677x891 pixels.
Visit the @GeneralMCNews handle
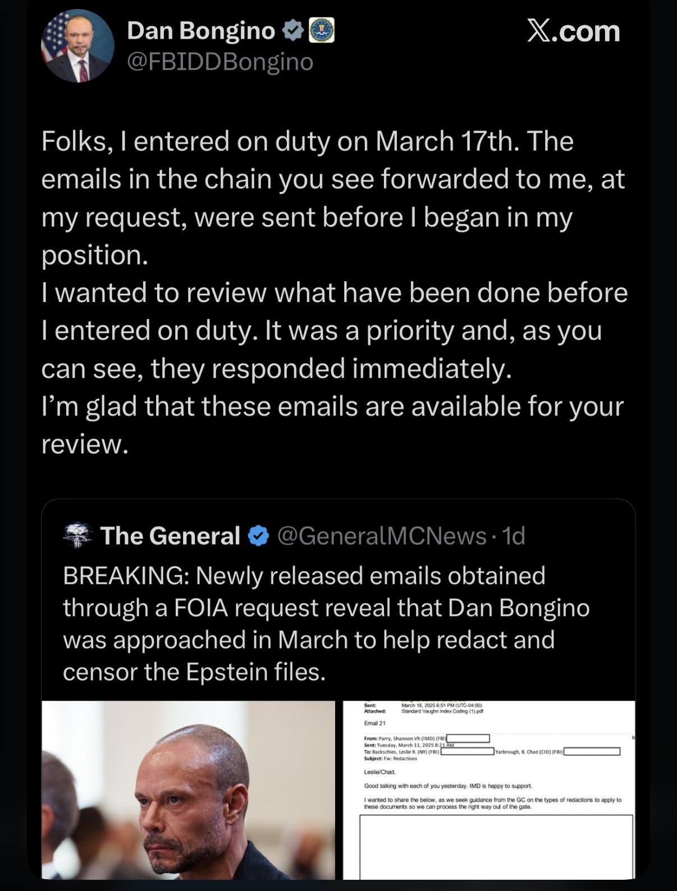coord(382,536)
